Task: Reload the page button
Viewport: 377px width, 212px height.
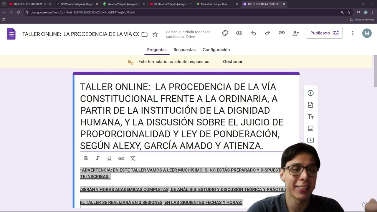Action: click(x=18, y=12)
